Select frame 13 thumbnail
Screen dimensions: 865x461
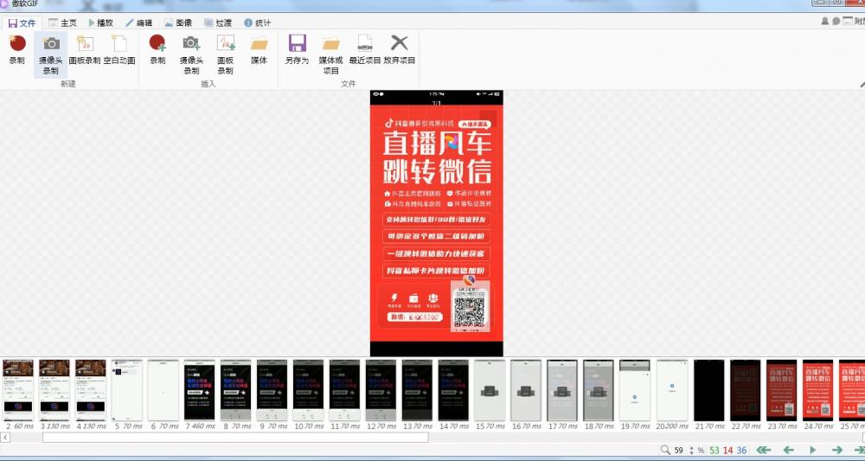click(417, 391)
